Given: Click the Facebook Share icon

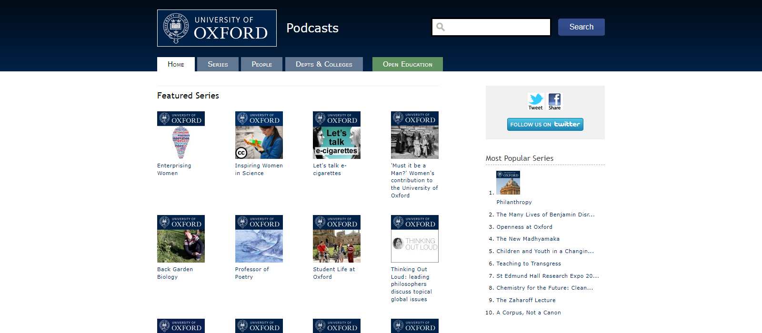Looking at the screenshot, I should click(x=554, y=101).
